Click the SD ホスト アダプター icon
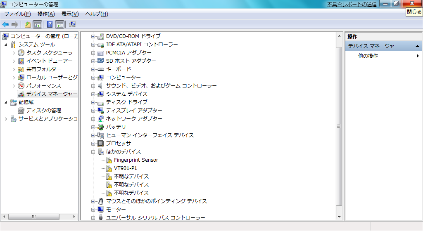 101,61
